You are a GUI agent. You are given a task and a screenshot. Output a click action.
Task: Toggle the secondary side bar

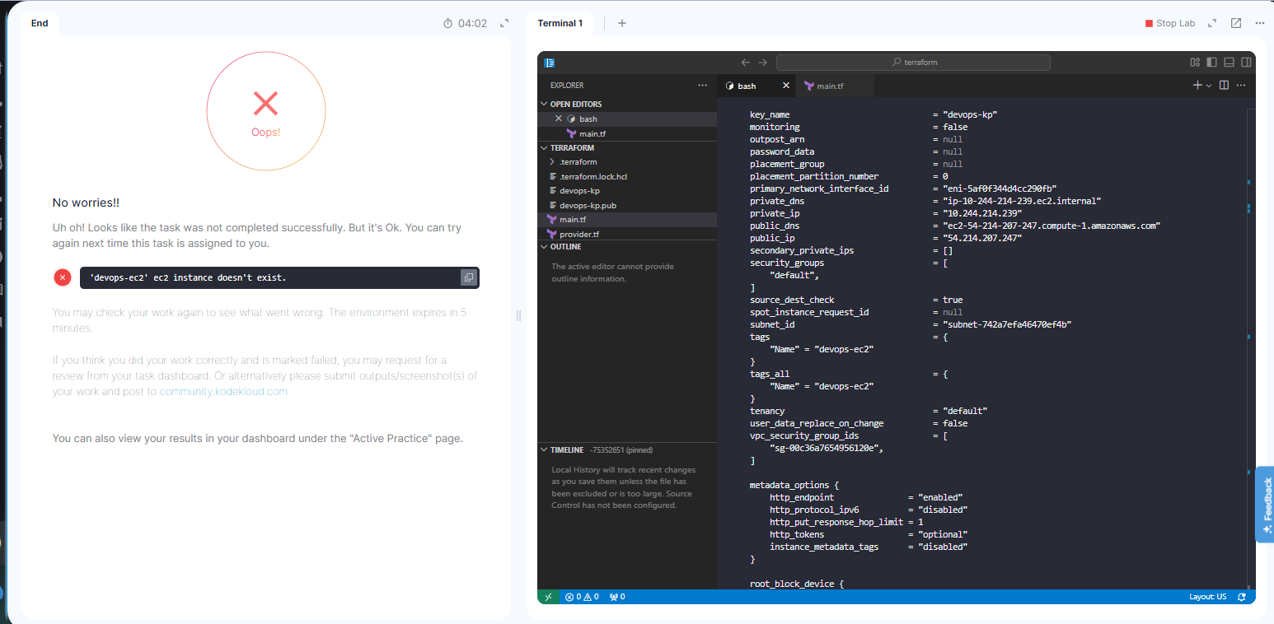tap(1246, 63)
